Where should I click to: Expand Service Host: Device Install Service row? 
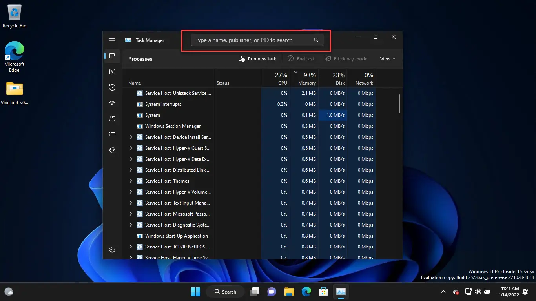pos(131,137)
